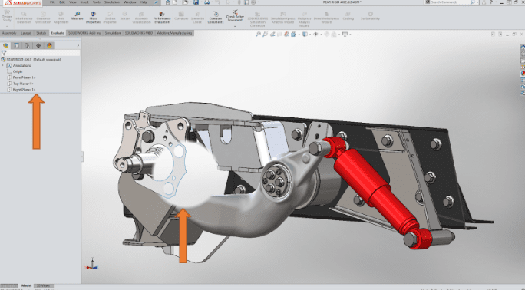Open the Design Study tool
525x290 pixels.
pyautogui.click(x=7, y=15)
